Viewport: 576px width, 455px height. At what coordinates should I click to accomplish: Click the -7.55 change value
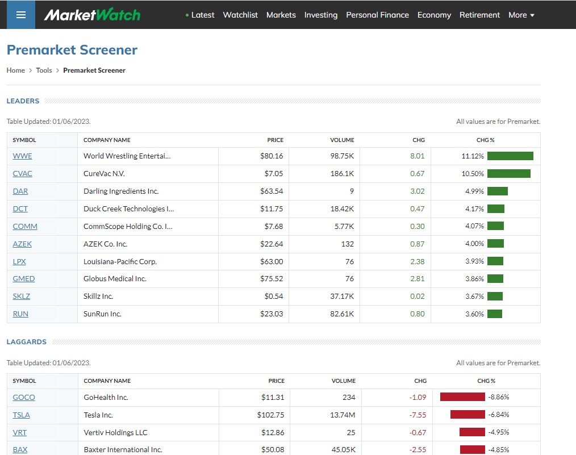[x=418, y=415]
